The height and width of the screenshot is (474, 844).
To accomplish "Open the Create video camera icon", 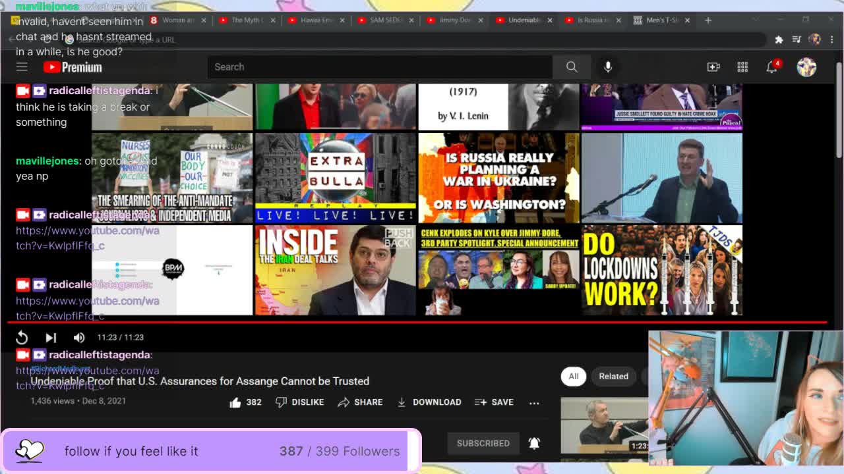I will coord(713,66).
